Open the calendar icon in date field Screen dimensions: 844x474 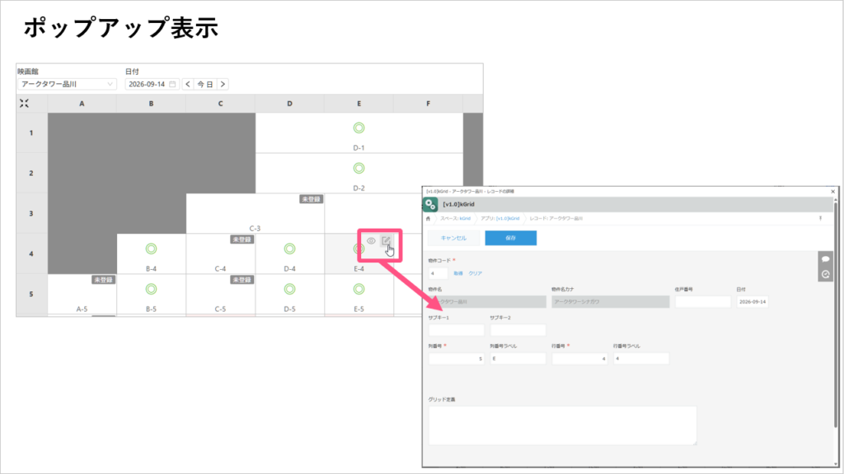(172, 85)
